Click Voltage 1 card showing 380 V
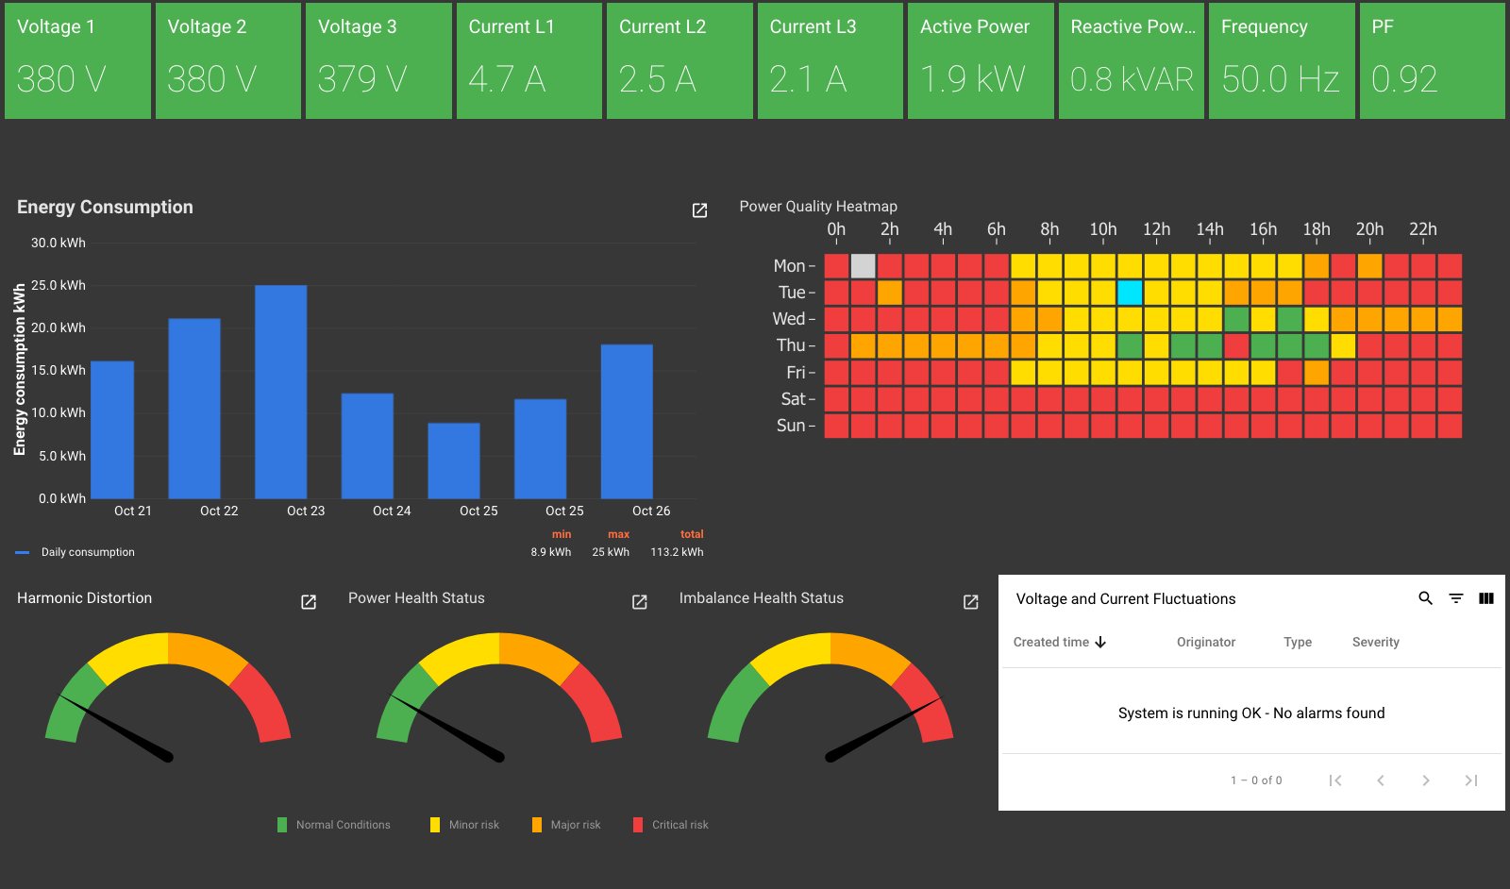The height and width of the screenshot is (889, 1510). (77, 60)
